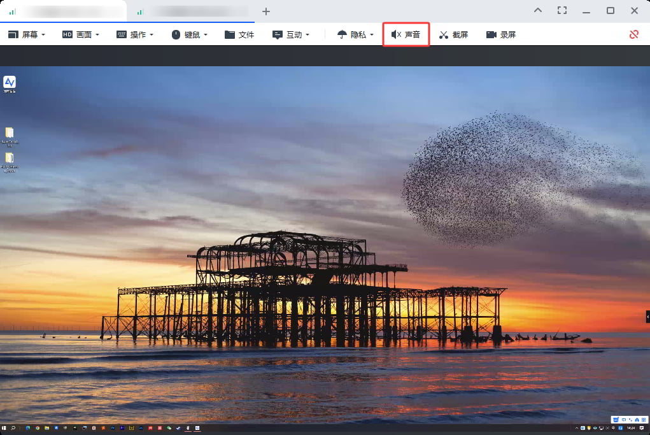Open the 键鼠 keyboard-mouse menu

pyautogui.click(x=189, y=34)
